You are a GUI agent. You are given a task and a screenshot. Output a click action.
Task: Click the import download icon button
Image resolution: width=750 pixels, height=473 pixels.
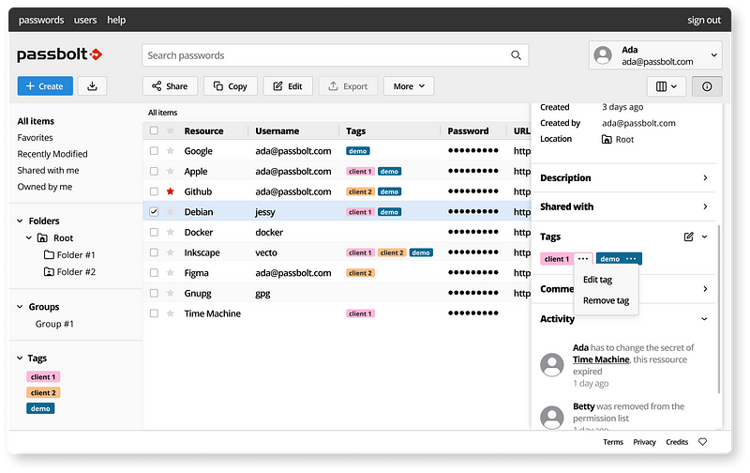pos(92,86)
